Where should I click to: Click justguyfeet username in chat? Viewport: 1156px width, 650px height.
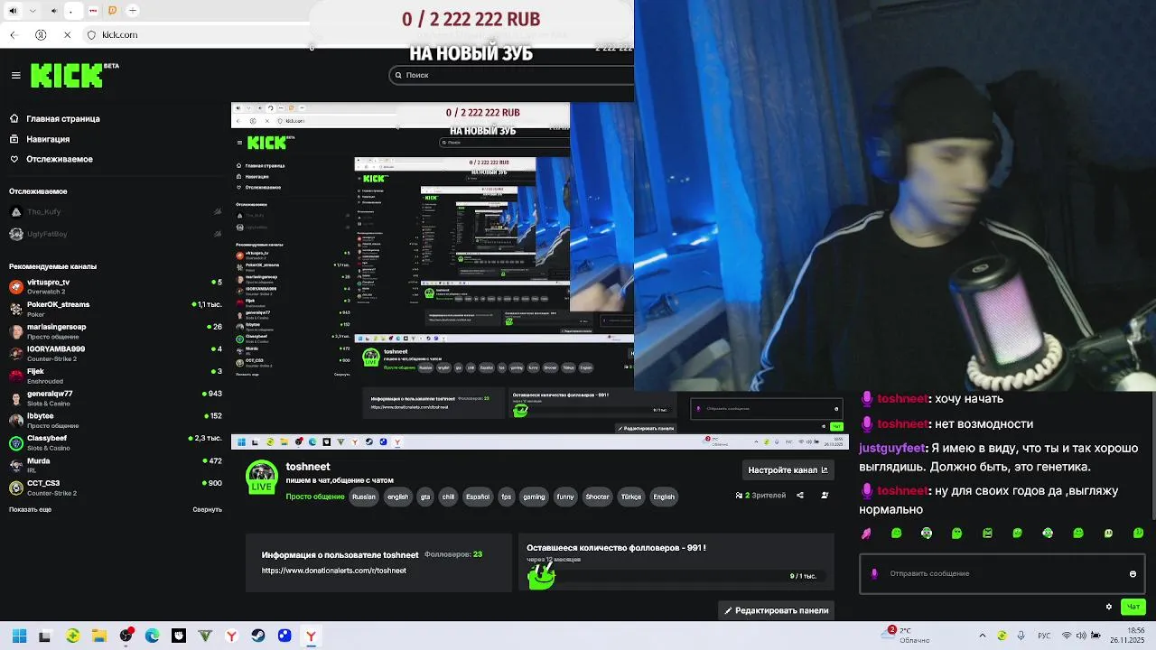tap(892, 448)
